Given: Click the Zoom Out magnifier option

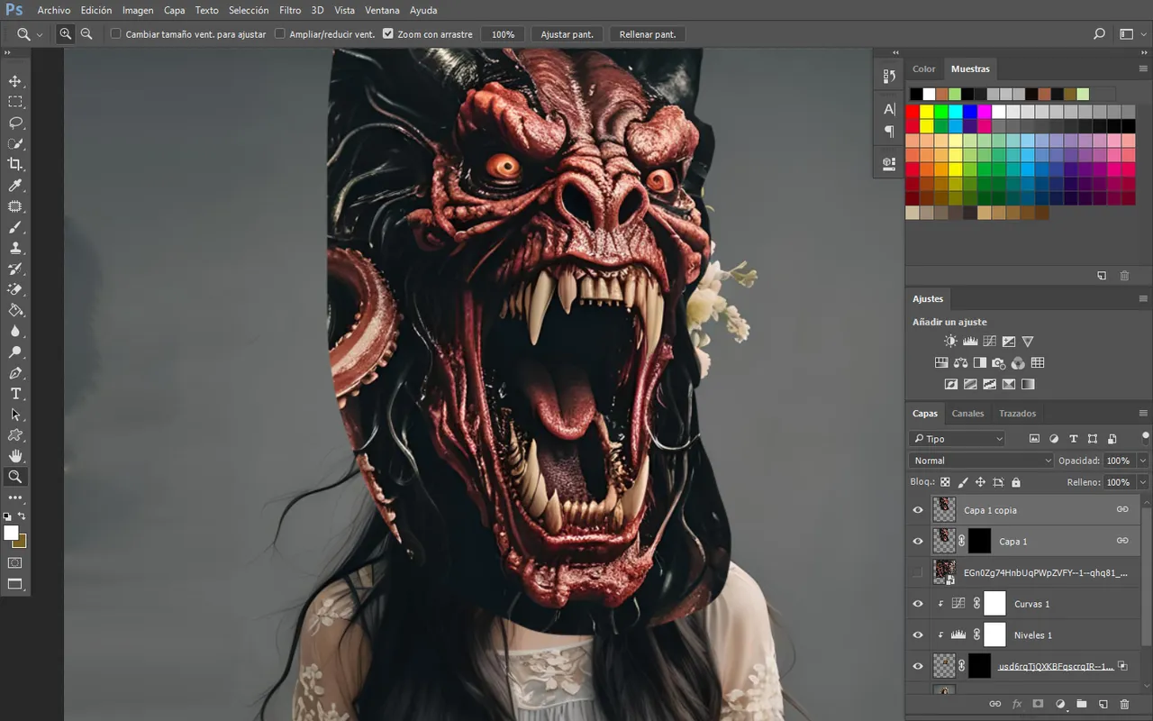Looking at the screenshot, I should point(86,34).
